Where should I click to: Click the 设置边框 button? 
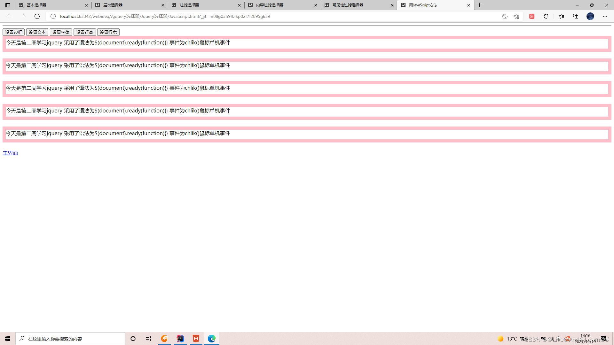click(13, 32)
